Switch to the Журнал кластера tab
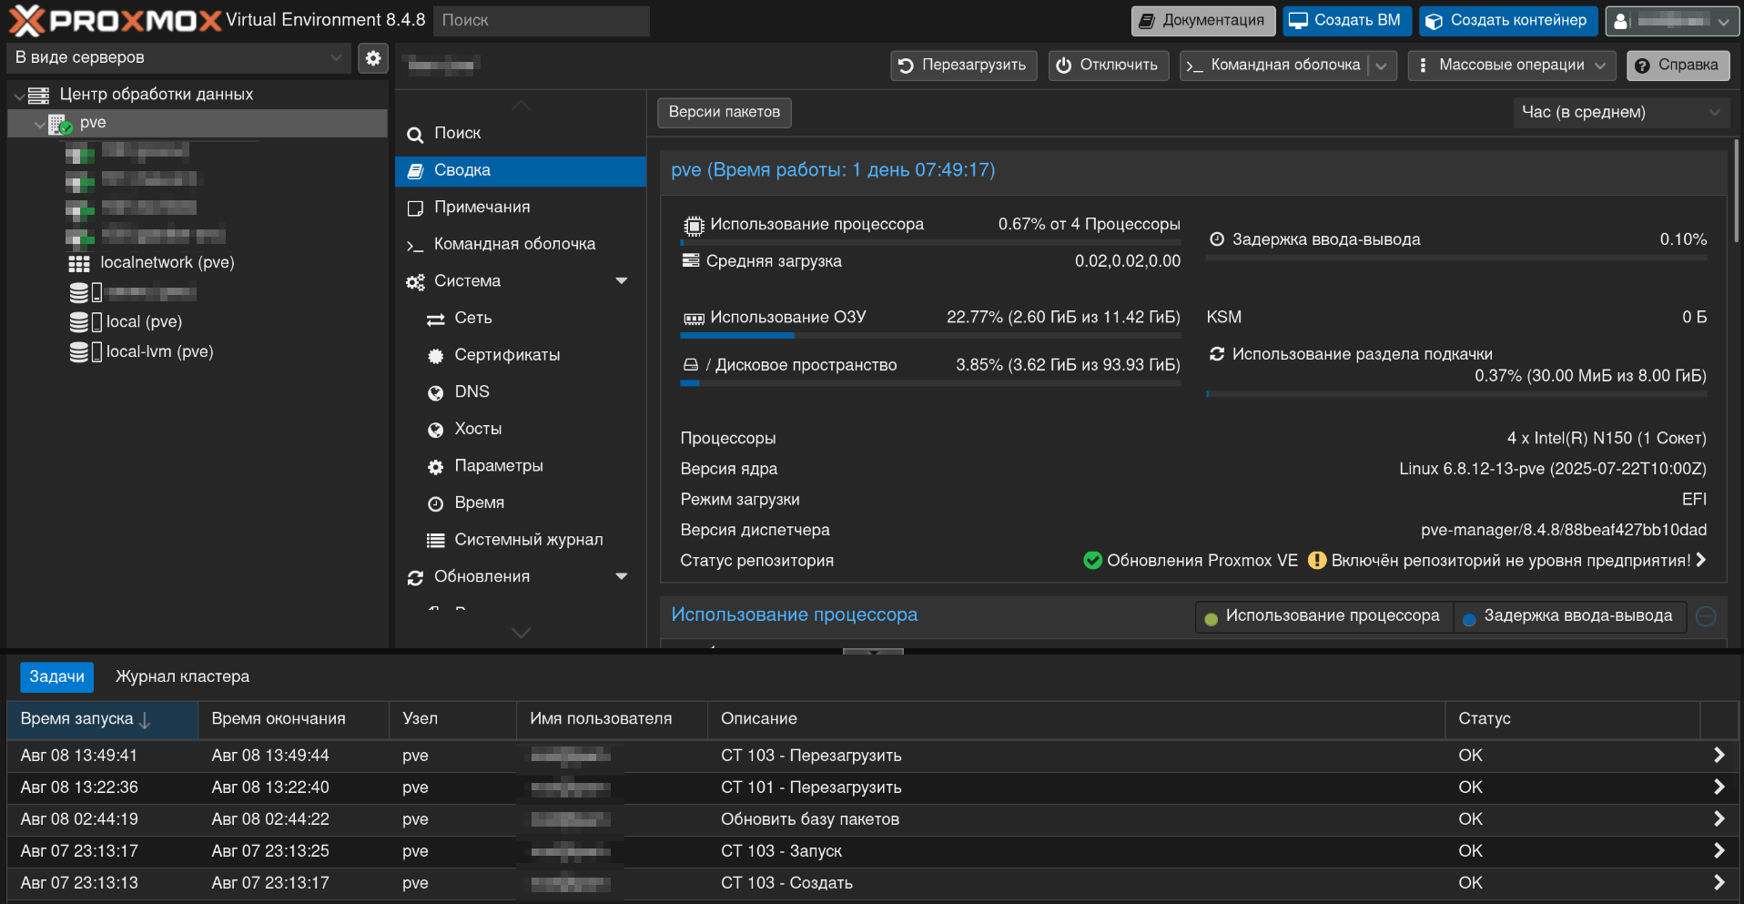This screenshot has width=1744, height=904. pos(182,677)
